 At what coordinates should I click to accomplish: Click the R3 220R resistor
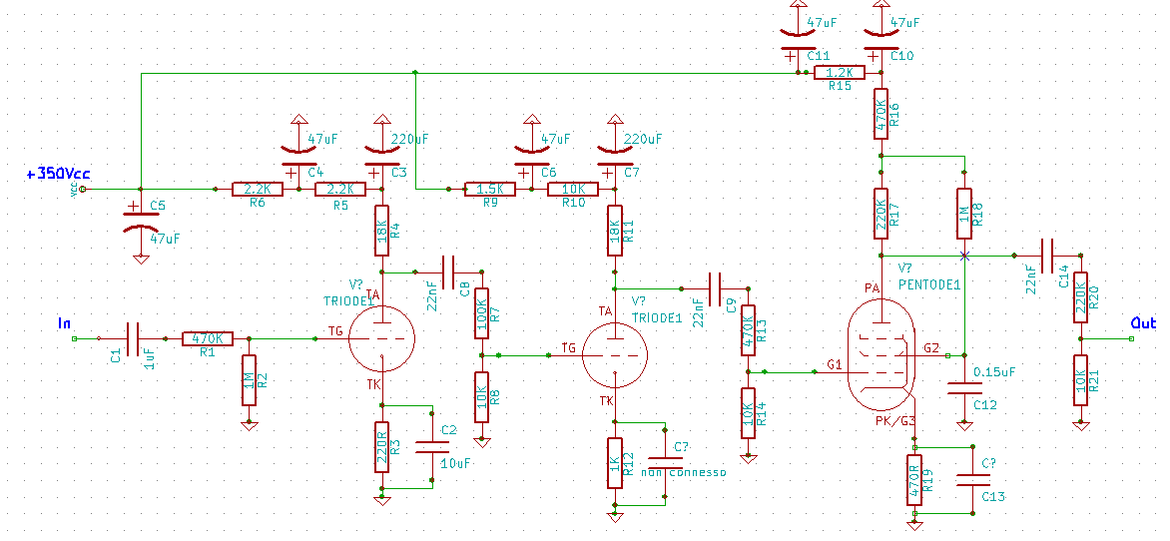pyautogui.click(x=381, y=446)
